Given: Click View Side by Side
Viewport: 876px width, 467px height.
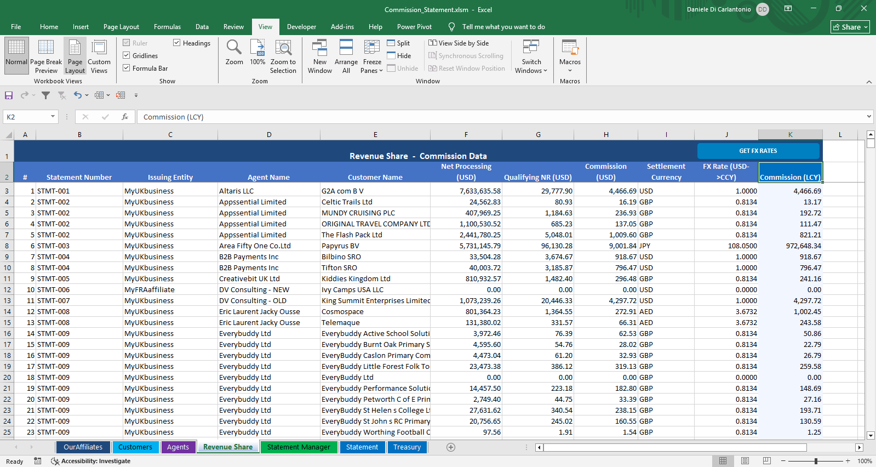Looking at the screenshot, I should [x=459, y=43].
